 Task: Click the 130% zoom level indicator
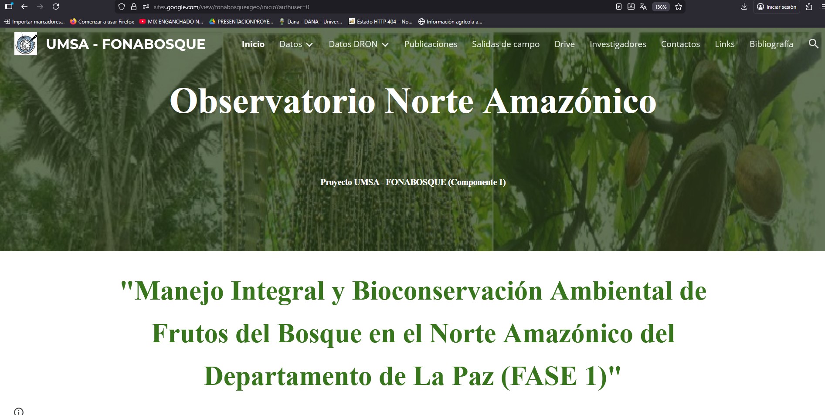click(x=660, y=7)
